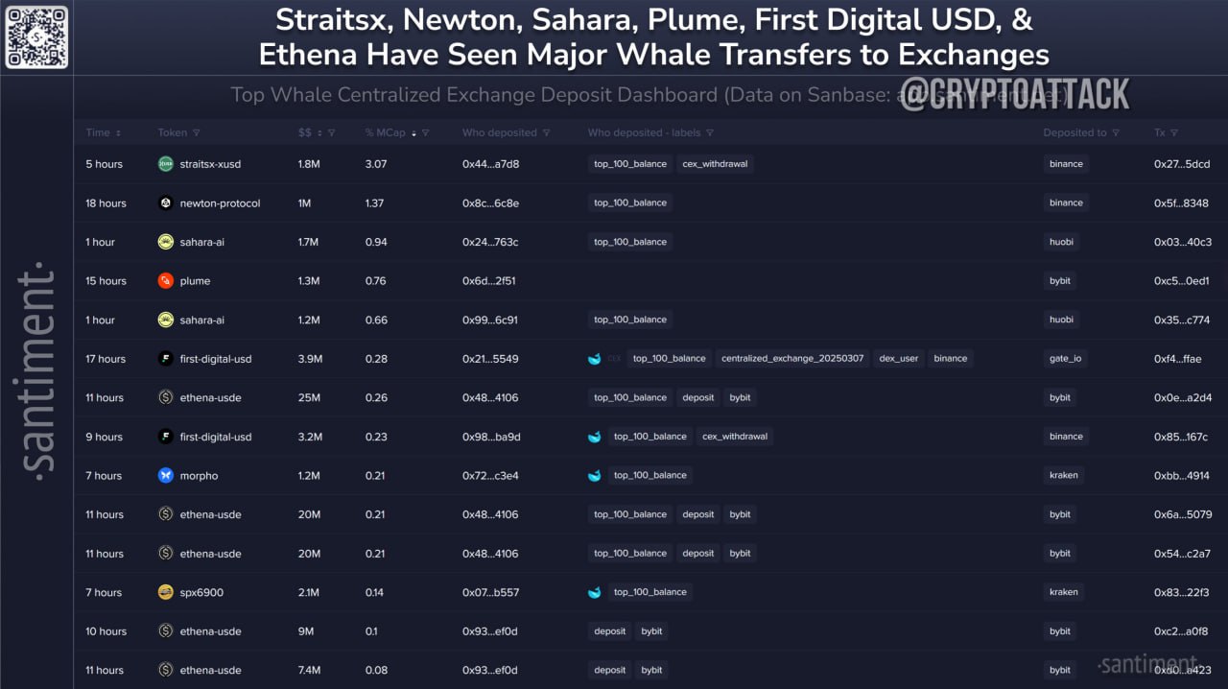This screenshot has height=689, width=1228.
Task: Open transaction link 0x27...5dcd
Action: pyautogui.click(x=1182, y=164)
